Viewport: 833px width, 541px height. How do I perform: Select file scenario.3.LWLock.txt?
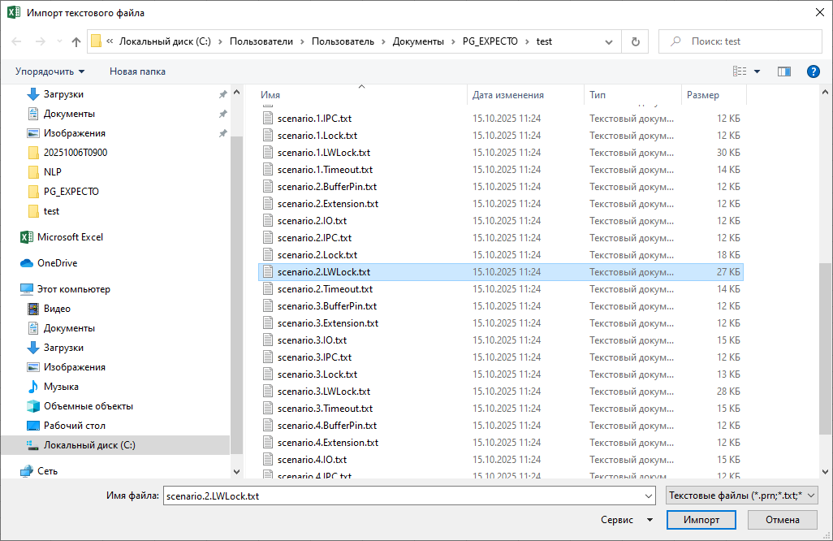500,392
